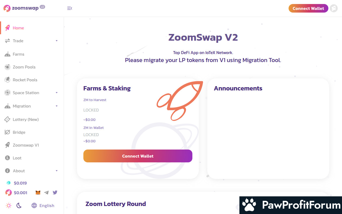Open MetaMask fox icon in sidebar footer

tap(38, 193)
